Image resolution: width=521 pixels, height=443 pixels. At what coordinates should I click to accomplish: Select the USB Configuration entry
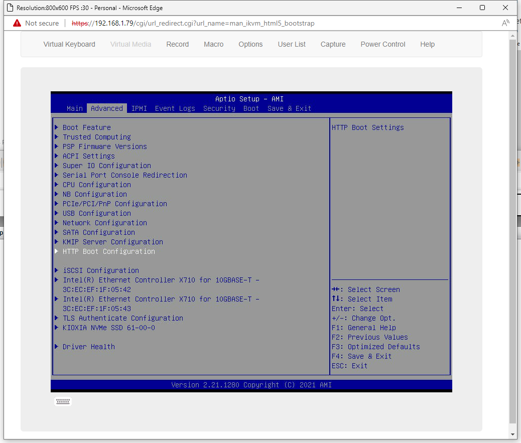click(x=97, y=213)
